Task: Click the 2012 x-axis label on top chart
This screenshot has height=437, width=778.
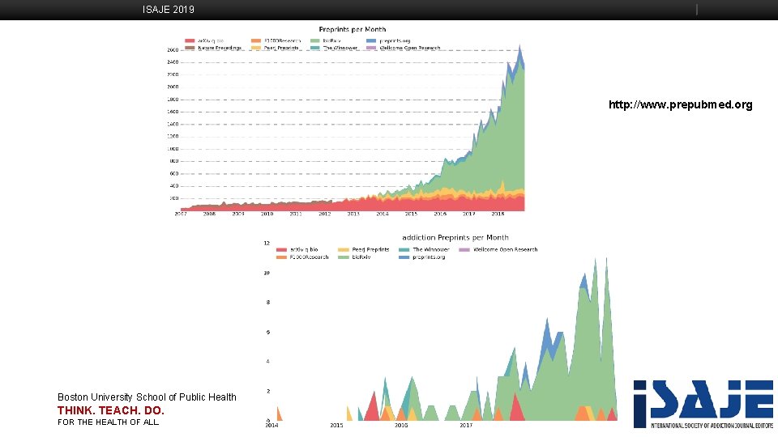Action: pyautogui.click(x=324, y=214)
